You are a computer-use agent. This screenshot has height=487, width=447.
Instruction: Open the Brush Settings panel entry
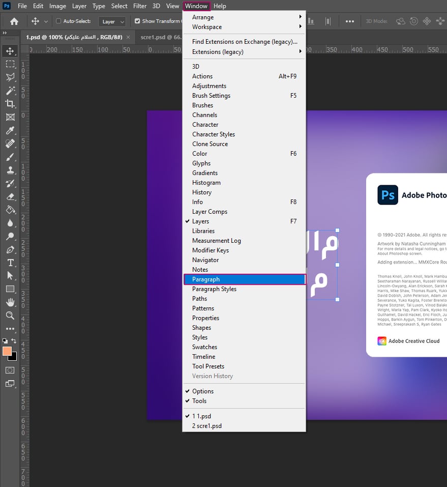[x=244, y=96]
